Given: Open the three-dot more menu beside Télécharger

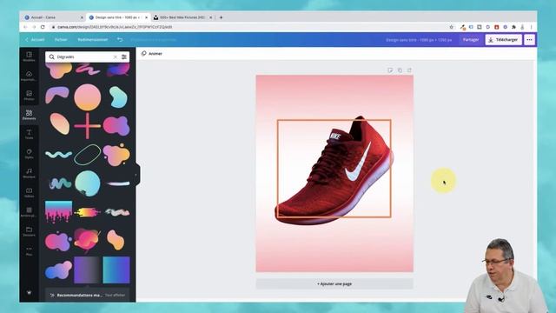Looking at the screenshot, I should [529, 40].
